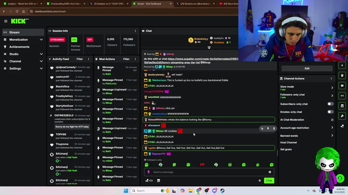Click the camera channel icon in right rail

tap(342, 106)
